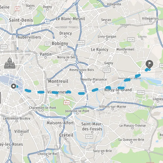Viewport: 163px width, 163px height.
Task: Click the D130 road badge
Action: pos(89,136)
